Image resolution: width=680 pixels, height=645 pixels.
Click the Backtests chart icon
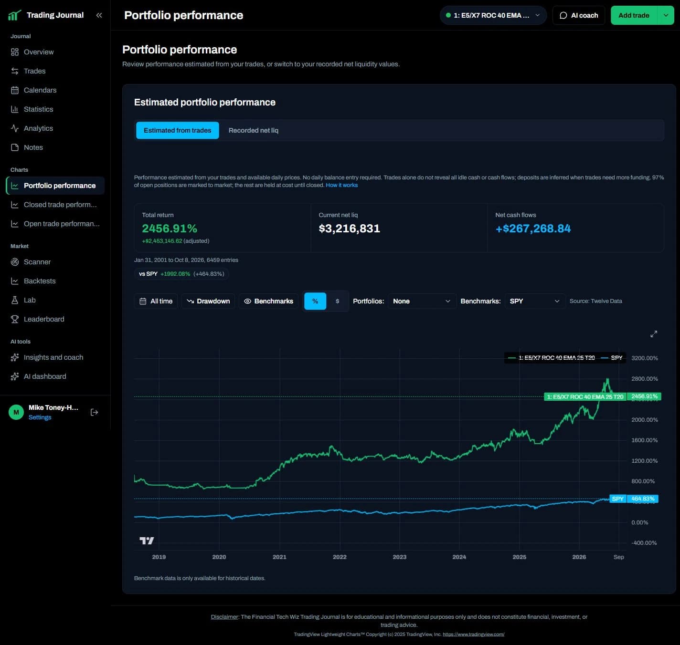coord(15,281)
